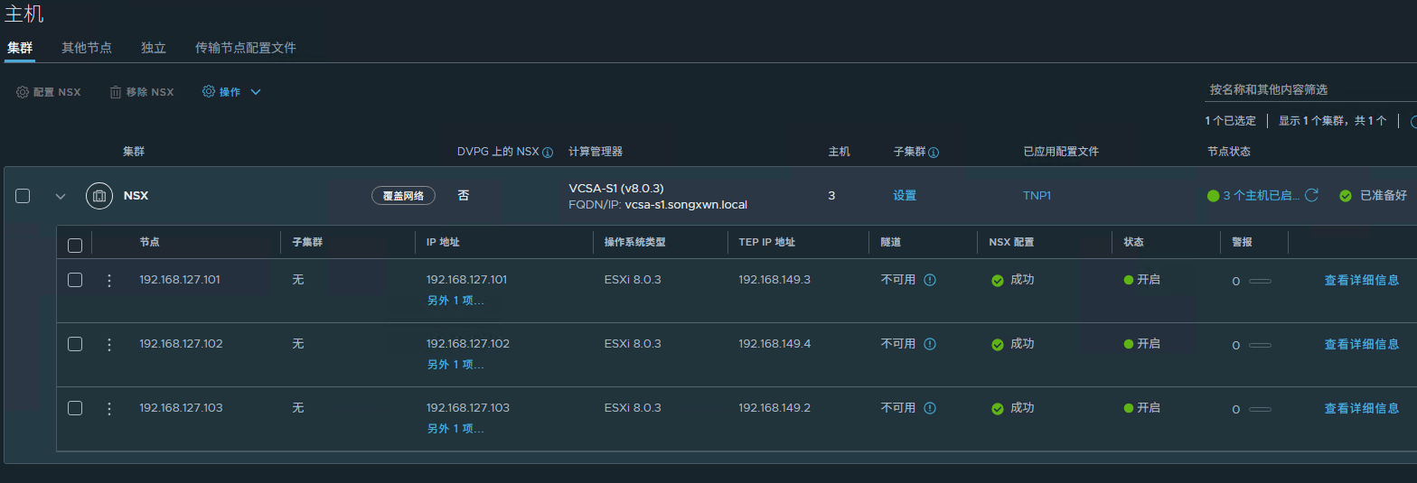The width and height of the screenshot is (1417, 483).
Task: Click the TNP1 applied profile link
Action: click(x=1037, y=196)
